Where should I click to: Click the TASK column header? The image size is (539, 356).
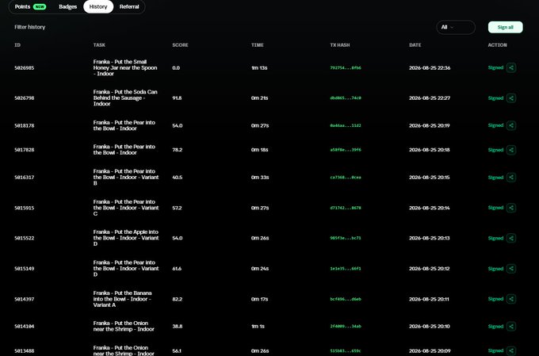pyautogui.click(x=99, y=45)
